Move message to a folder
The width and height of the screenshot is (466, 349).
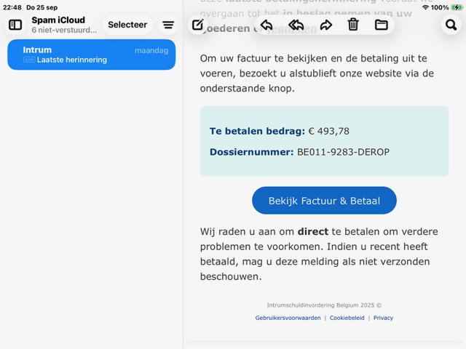coord(382,25)
